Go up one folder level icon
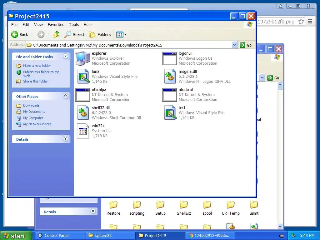Screen dimensions: 320x240 (x=57, y=34)
